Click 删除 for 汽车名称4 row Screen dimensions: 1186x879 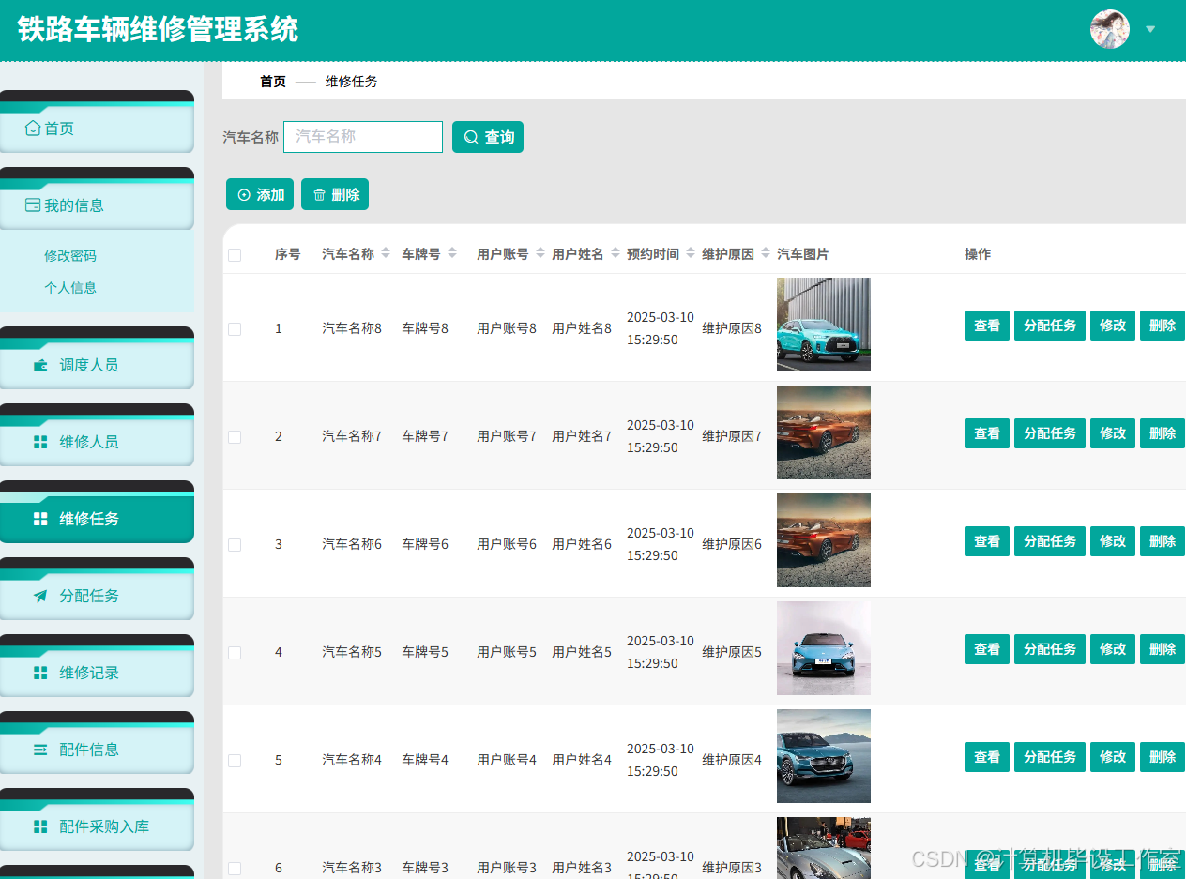[x=1163, y=757]
